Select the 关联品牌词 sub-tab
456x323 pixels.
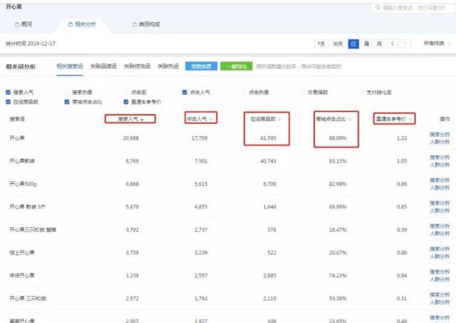point(103,66)
